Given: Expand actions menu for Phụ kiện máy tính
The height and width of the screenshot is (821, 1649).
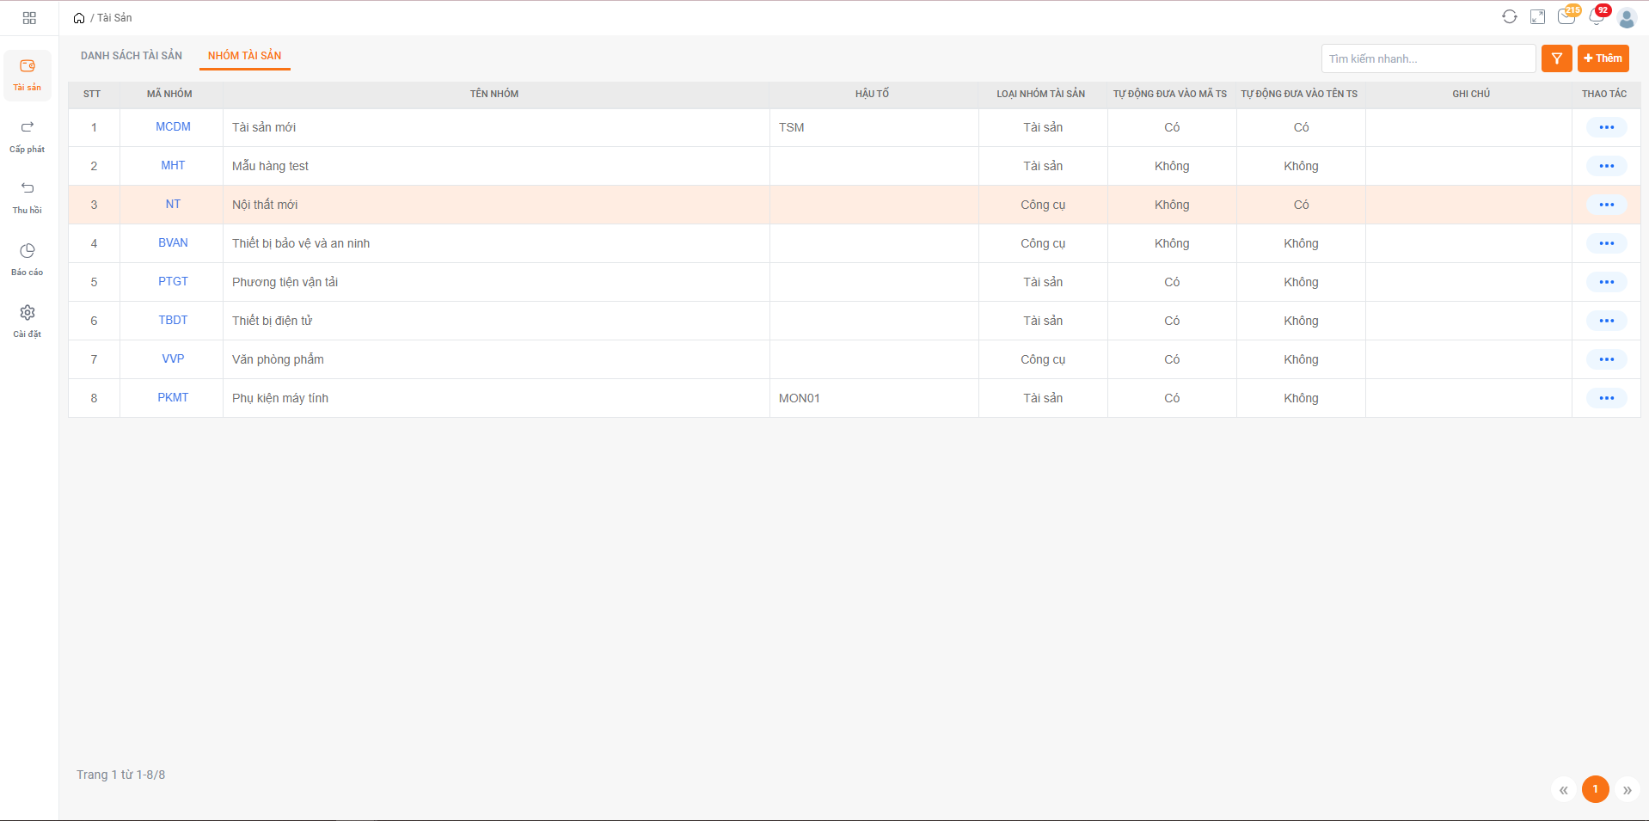Looking at the screenshot, I should coord(1606,398).
